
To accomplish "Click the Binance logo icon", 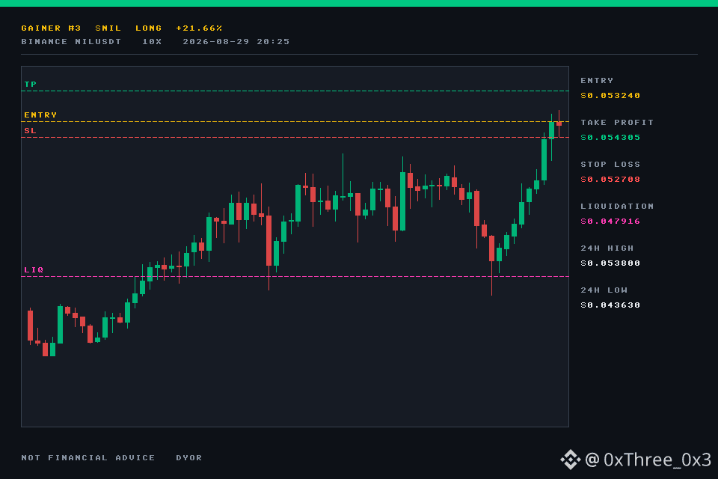I will pos(571,460).
